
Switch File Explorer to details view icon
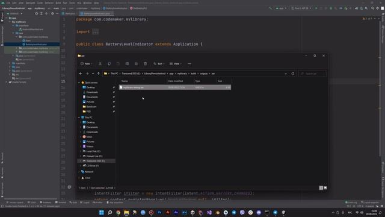click(321, 187)
